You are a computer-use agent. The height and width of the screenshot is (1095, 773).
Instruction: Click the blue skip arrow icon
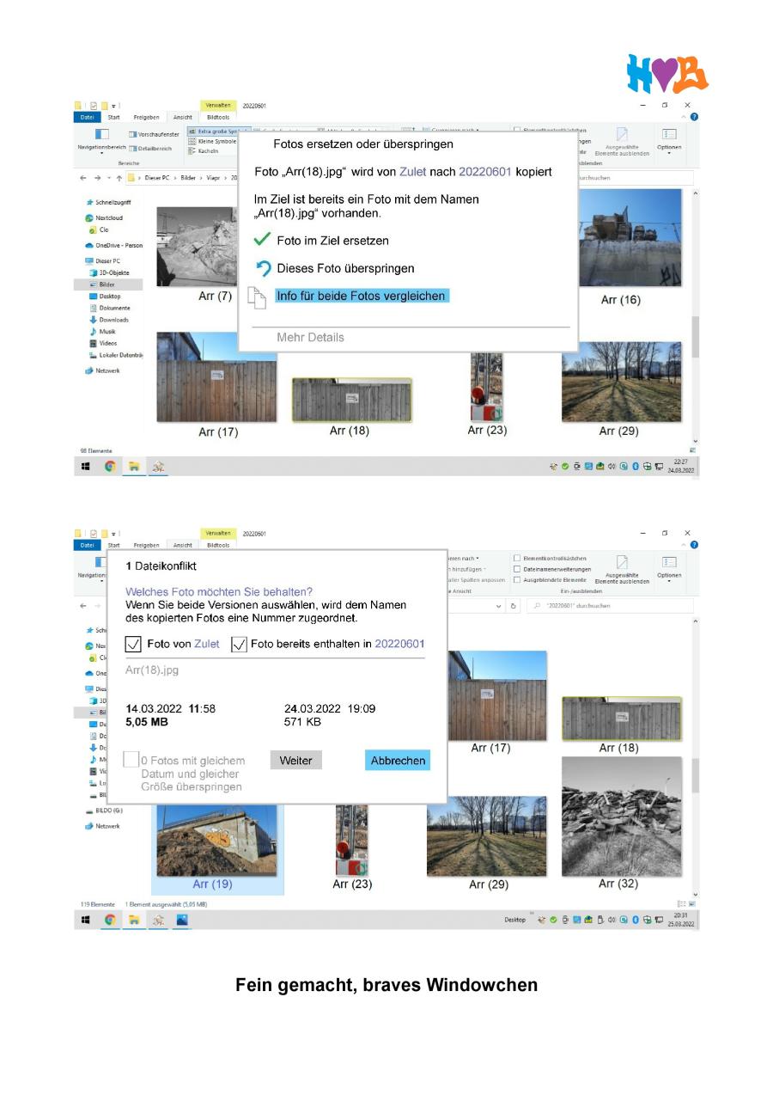263,269
